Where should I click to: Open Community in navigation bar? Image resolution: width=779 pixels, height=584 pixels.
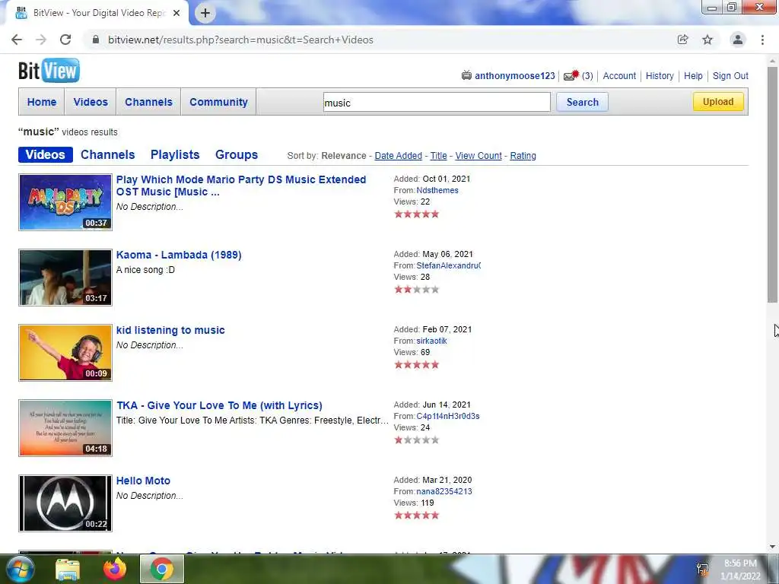click(218, 102)
